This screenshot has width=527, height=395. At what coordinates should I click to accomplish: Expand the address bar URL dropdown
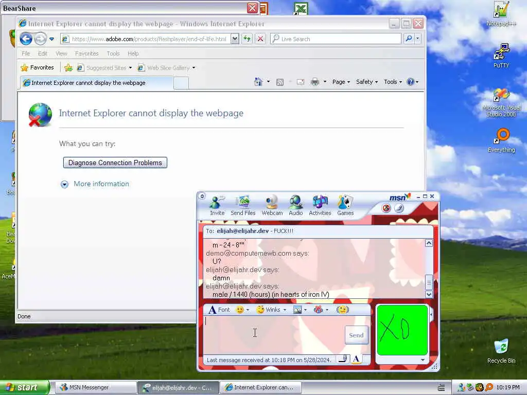point(235,39)
